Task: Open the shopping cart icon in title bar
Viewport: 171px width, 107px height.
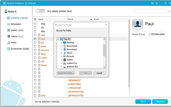Action: pos(152,3)
